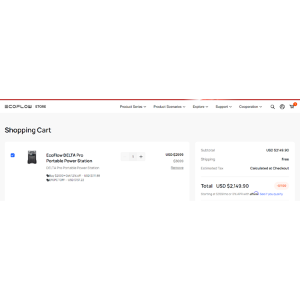Click the search magnifier icon
300x300 pixels.
pos(273,107)
